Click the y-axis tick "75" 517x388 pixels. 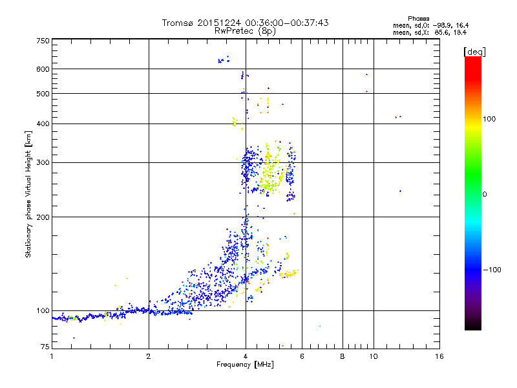(45, 347)
